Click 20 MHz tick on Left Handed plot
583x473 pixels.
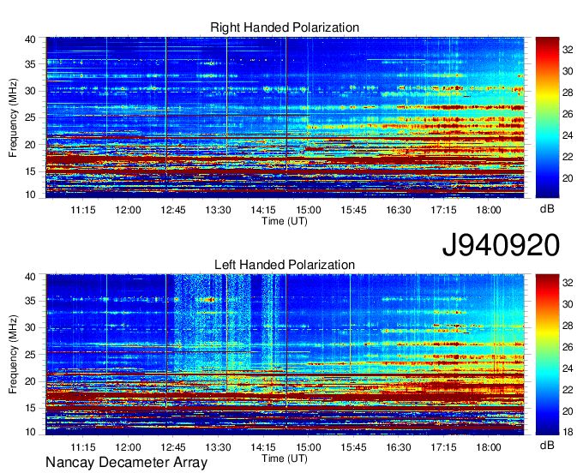30,381
